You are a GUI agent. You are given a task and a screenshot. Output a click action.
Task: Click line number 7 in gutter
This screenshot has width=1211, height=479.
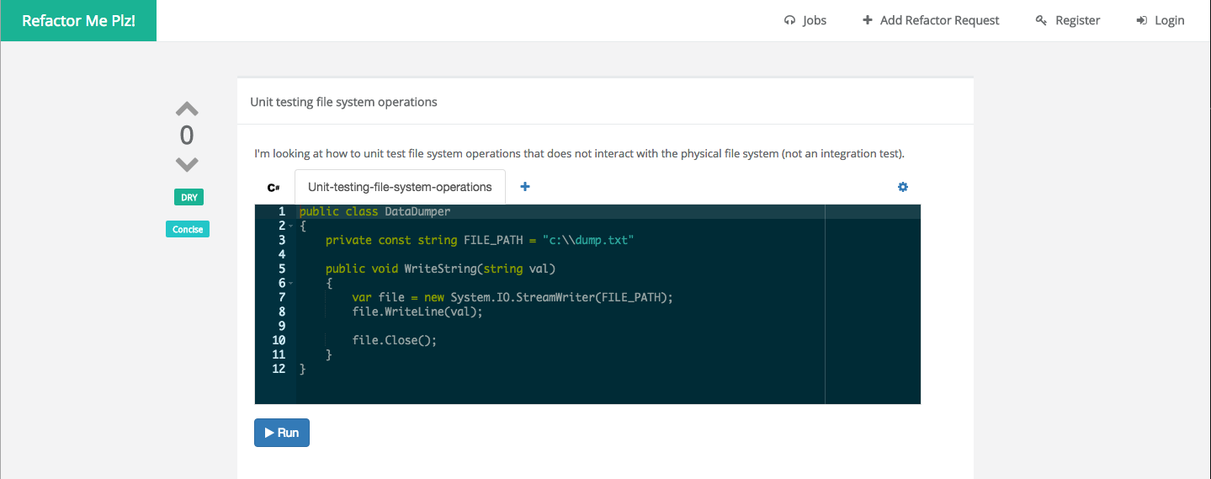pos(282,297)
